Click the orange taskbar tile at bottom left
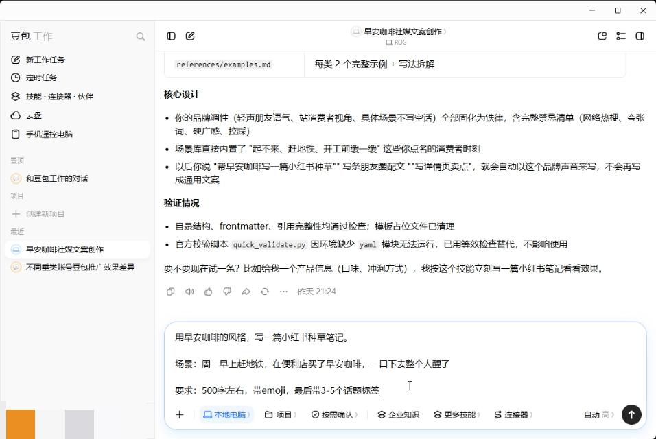656x439 pixels. pos(21,424)
